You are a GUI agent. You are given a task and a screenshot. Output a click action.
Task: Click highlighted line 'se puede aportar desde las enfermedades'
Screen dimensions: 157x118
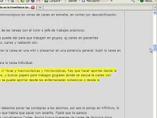click(x=50, y=80)
